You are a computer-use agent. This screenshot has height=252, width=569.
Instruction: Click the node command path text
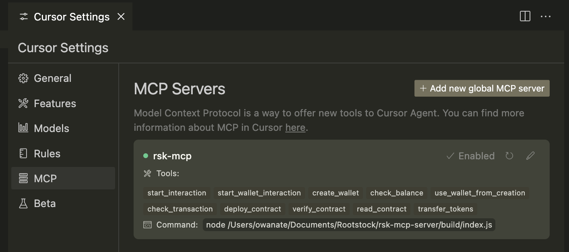coord(349,225)
